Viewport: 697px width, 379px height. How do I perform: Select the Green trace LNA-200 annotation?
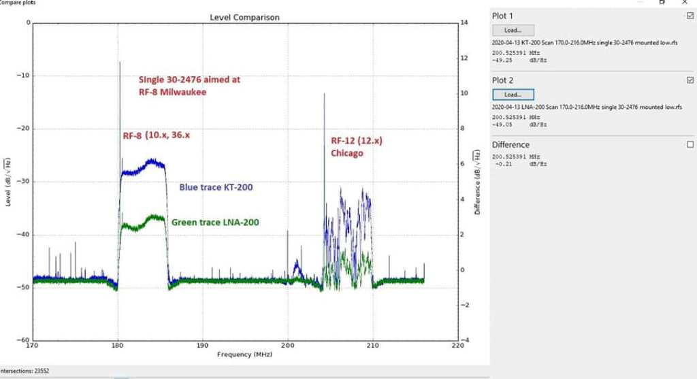click(215, 223)
